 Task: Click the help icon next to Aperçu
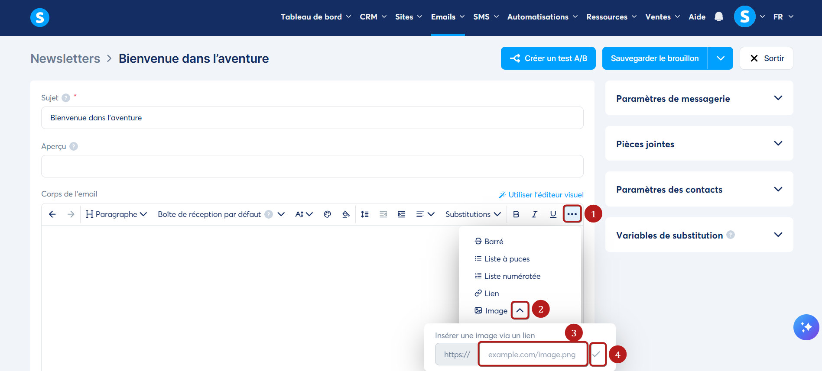74,146
